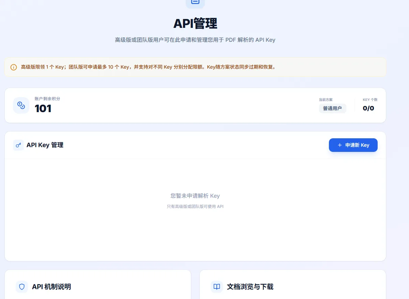Click the 101 remaining points value
409x299 pixels.
(43, 108)
